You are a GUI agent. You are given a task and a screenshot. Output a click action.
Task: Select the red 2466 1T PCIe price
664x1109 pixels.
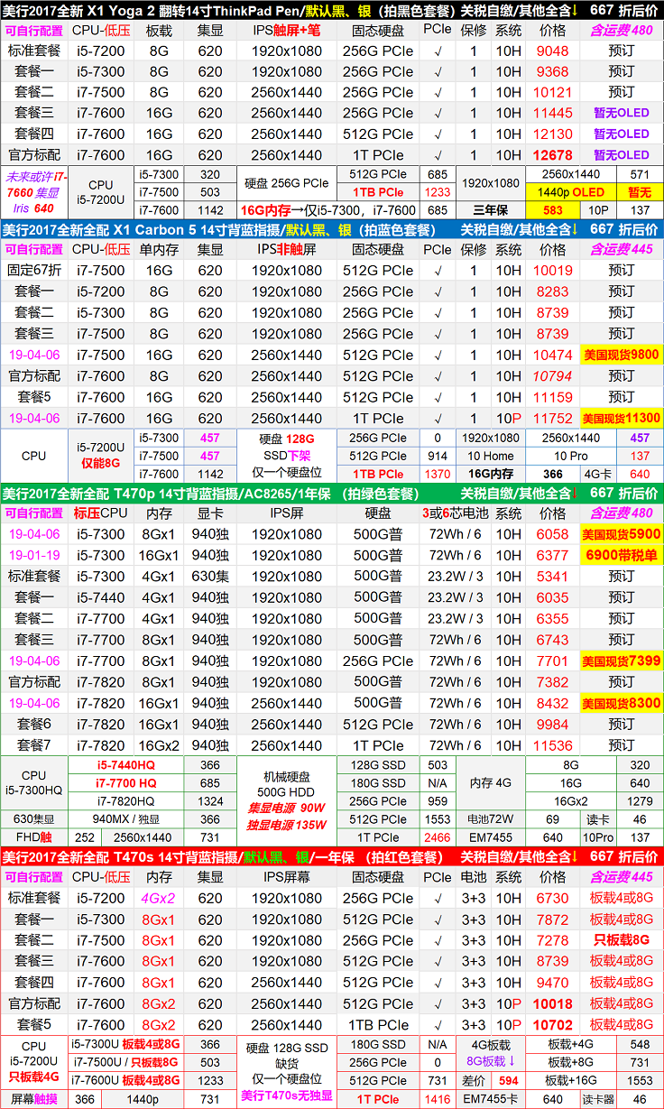pyautogui.click(x=437, y=837)
